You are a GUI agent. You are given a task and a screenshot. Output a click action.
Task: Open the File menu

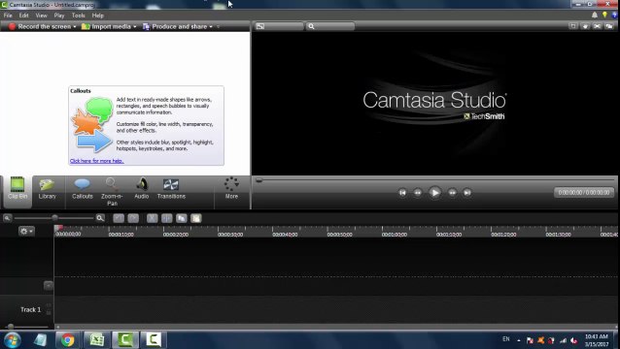tap(8, 16)
